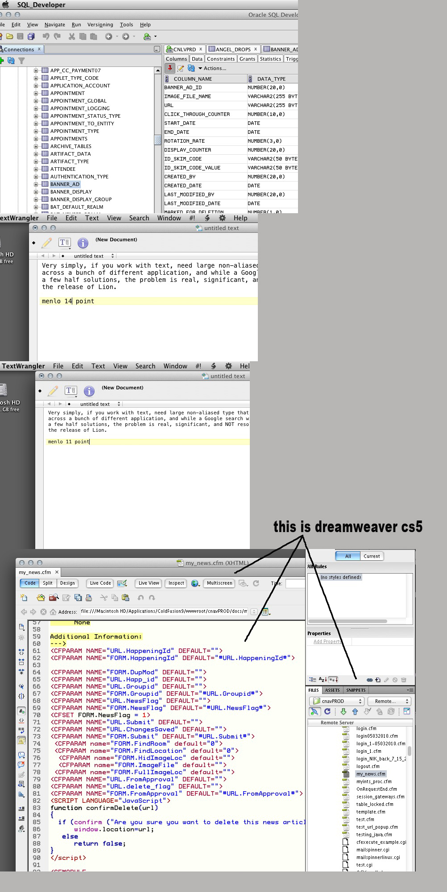The image size is (447, 892).
Task: Click the text options icon in menlo 11 window
Action: point(71,391)
